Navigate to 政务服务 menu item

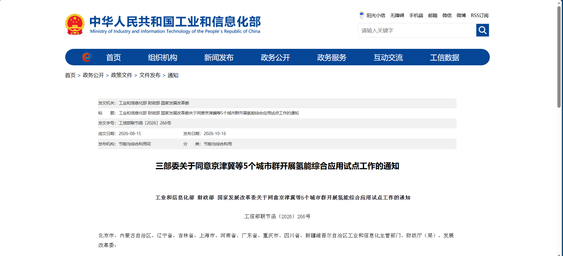(x=332, y=57)
